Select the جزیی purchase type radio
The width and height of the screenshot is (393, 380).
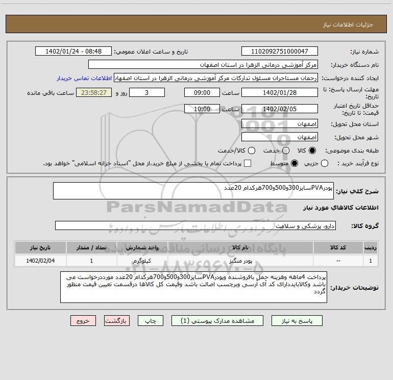(x=324, y=163)
